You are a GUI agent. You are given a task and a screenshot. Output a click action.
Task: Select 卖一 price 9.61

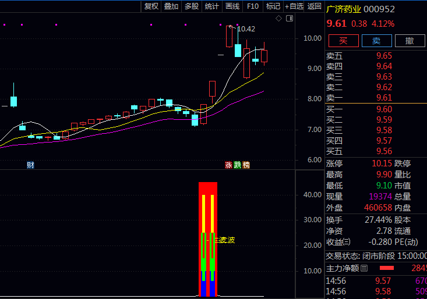point(384,98)
